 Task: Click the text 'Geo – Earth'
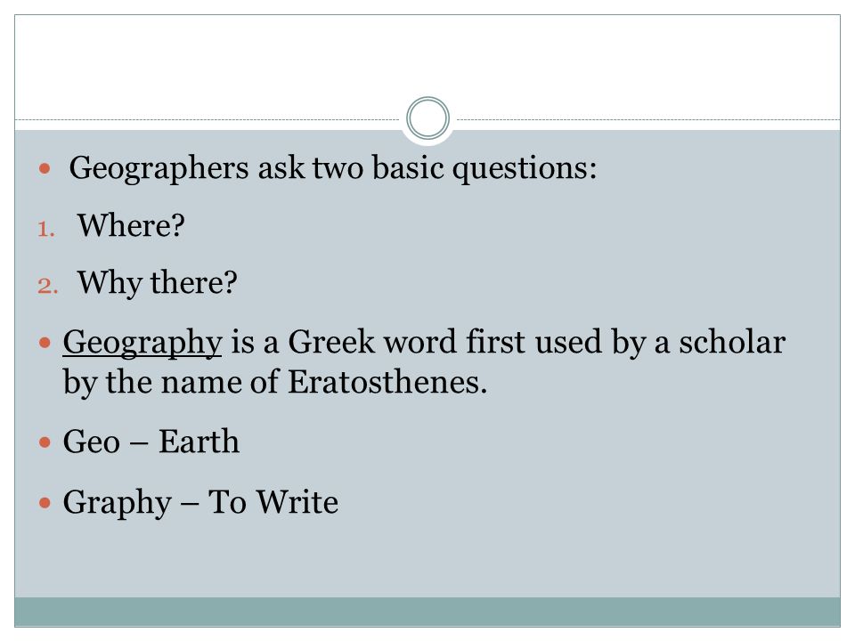[151, 441]
